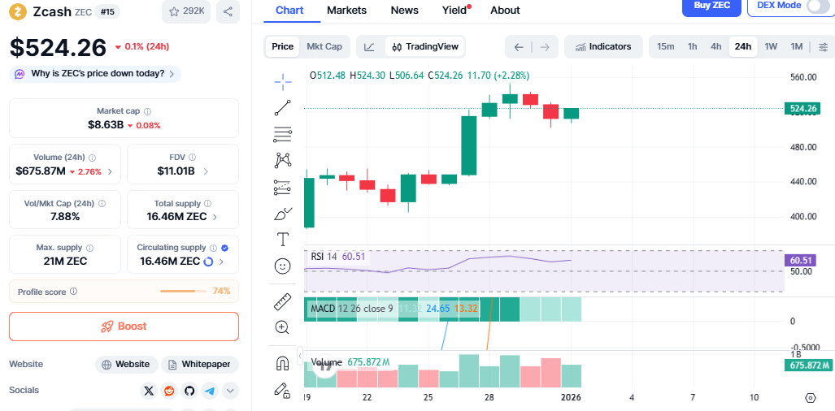This screenshot has width=835, height=411.
Task: Expand the FDV details arrow
Action: [206, 171]
